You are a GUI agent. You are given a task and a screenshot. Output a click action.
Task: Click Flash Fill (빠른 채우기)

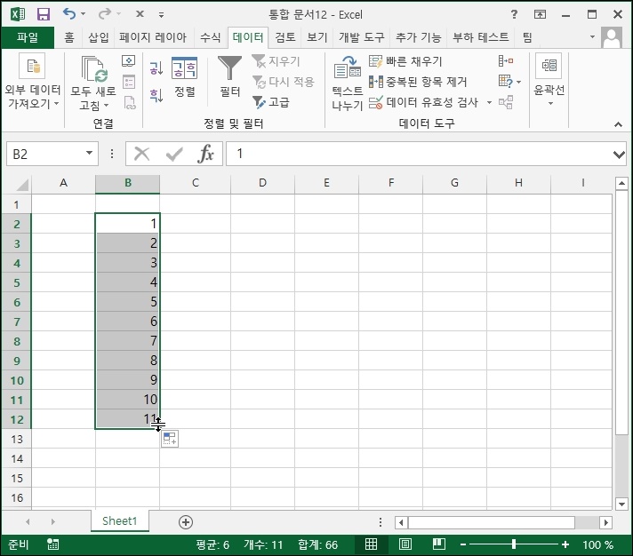(405, 61)
